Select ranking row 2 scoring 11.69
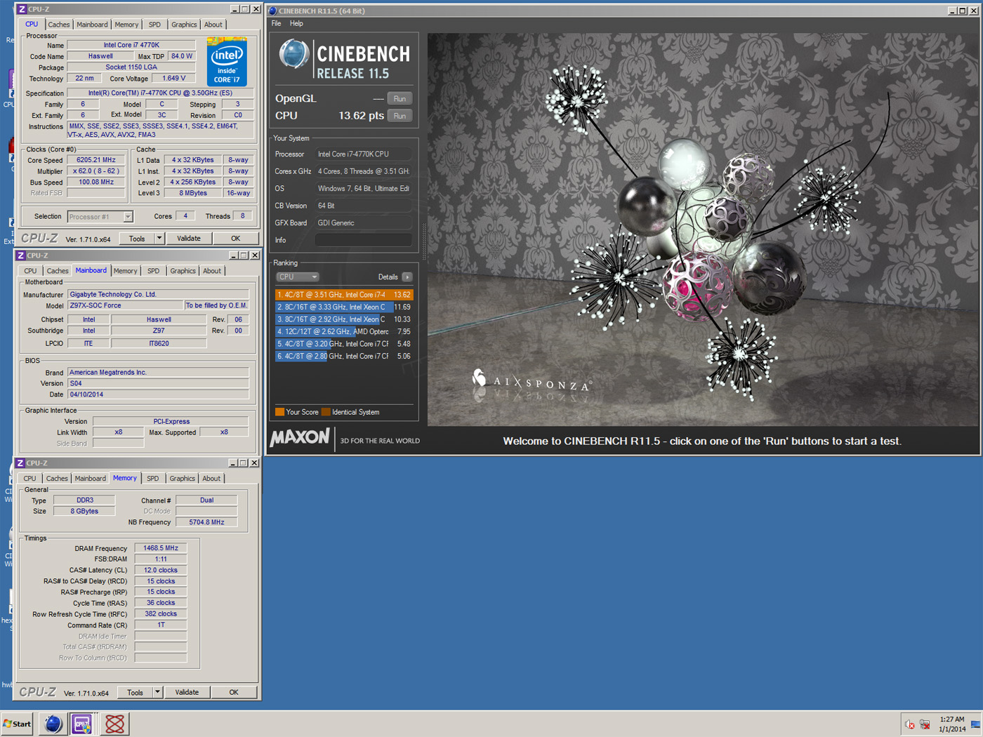Viewport: 983px width, 737px height. coord(344,307)
